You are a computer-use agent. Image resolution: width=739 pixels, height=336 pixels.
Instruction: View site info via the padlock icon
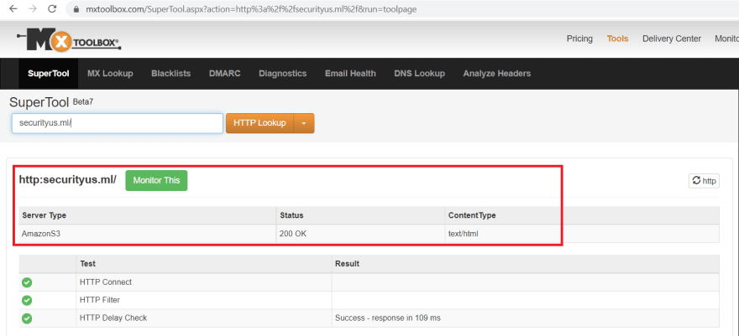click(x=76, y=9)
